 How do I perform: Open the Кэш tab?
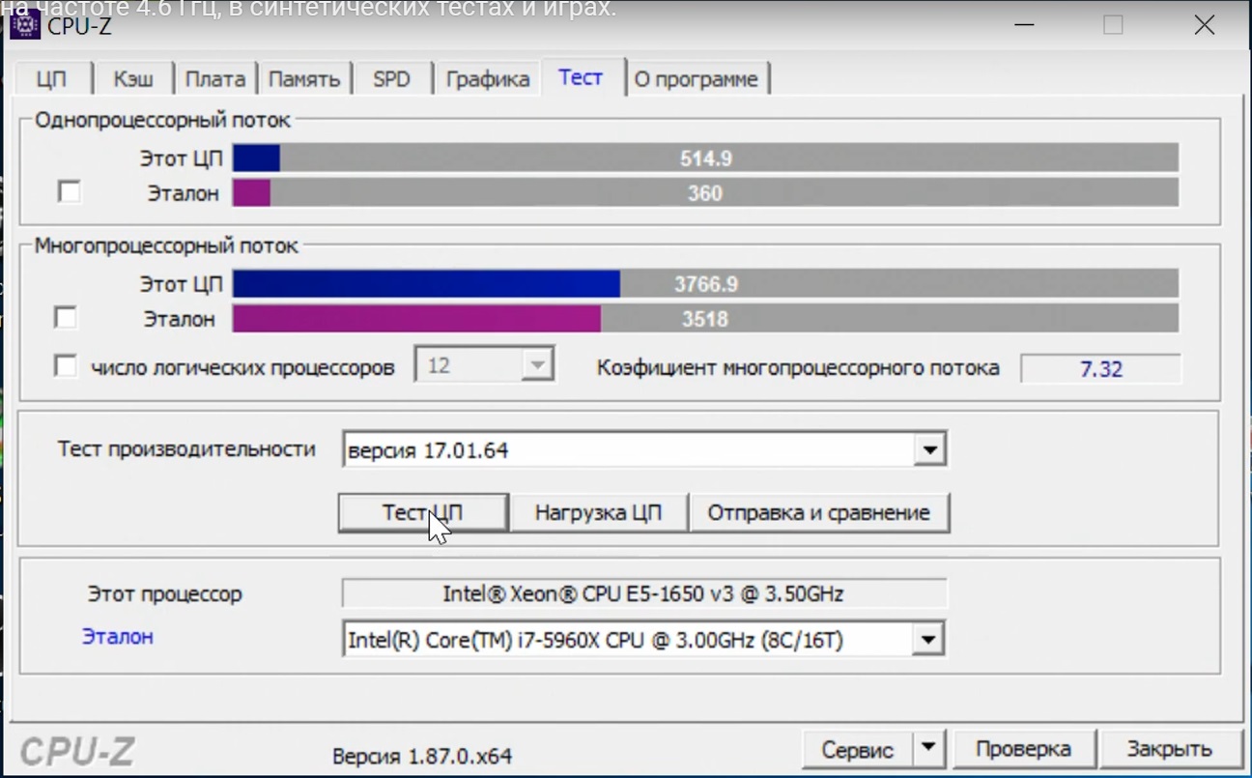point(133,79)
